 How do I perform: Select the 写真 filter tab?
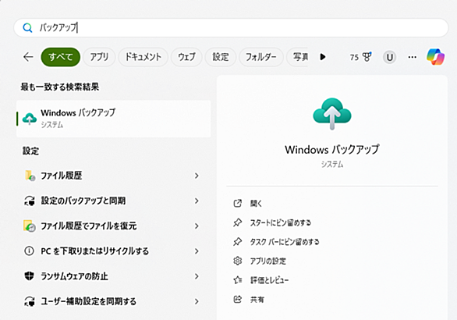point(298,57)
